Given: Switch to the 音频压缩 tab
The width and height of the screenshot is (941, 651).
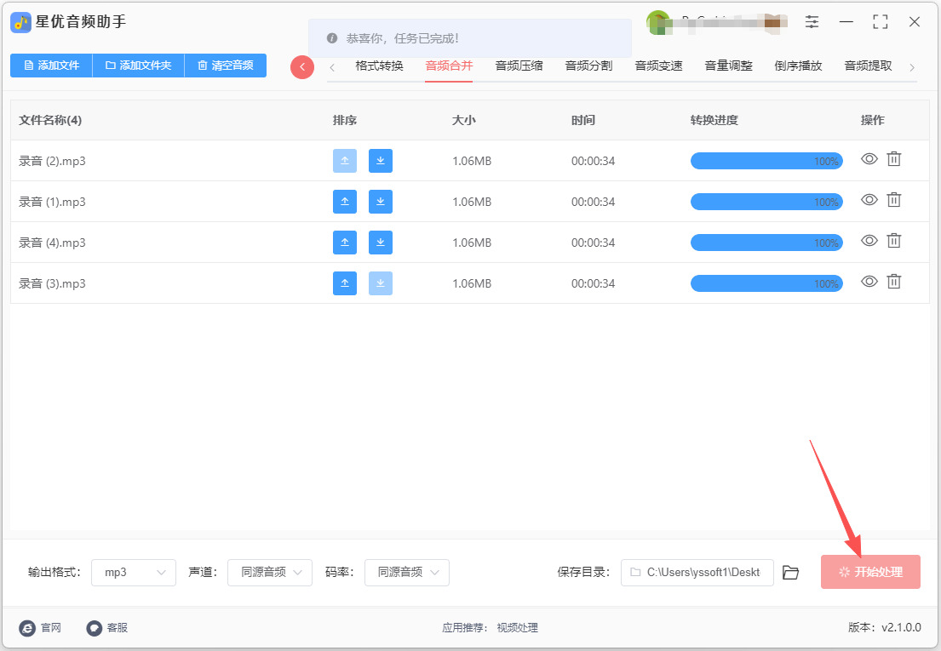Looking at the screenshot, I should 519,66.
